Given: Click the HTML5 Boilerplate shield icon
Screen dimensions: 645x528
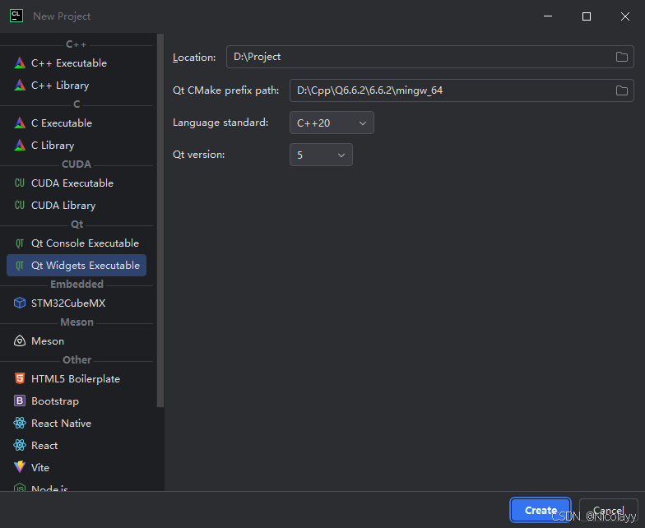Looking at the screenshot, I should coord(20,378).
